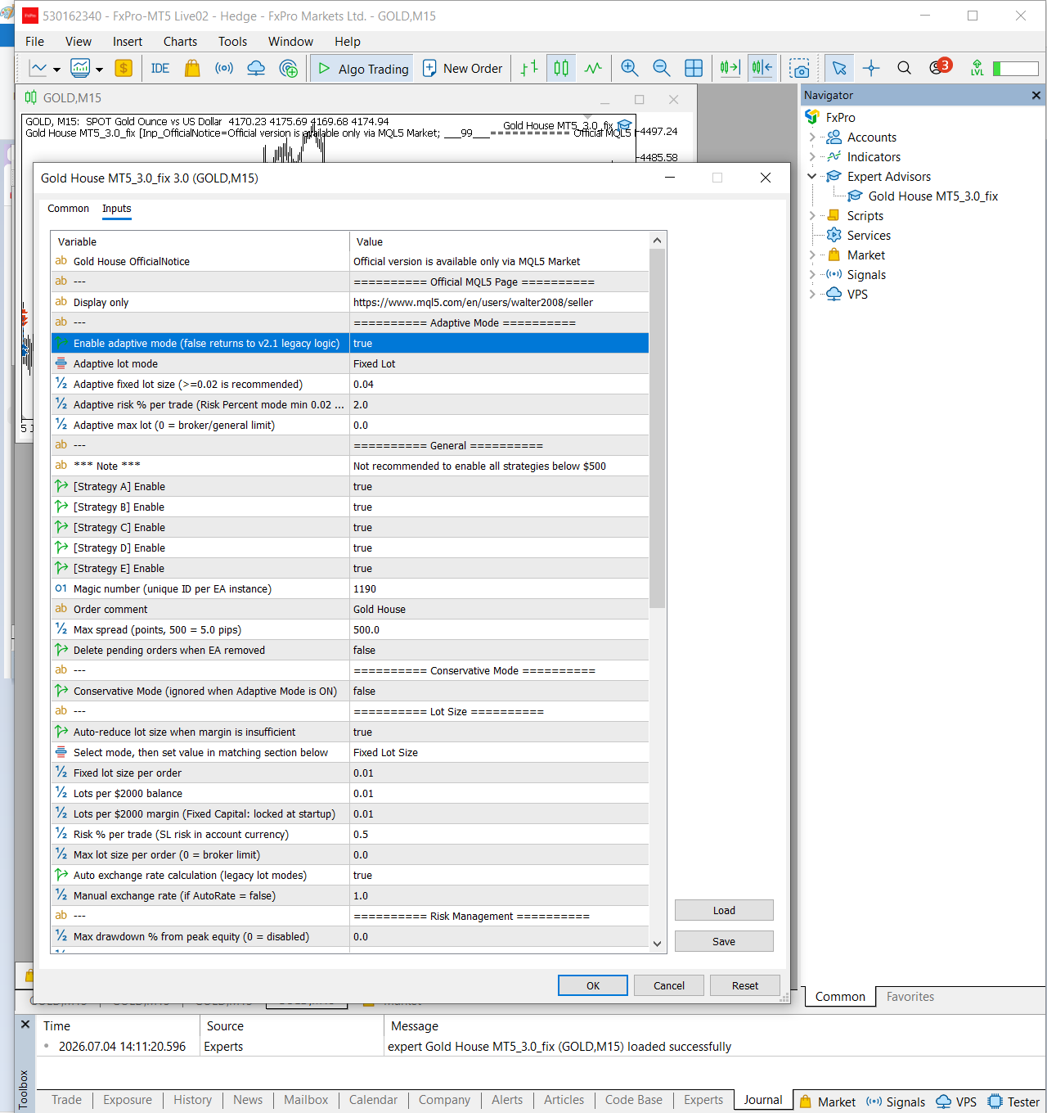Image resolution: width=1047 pixels, height=1113 pixels.
Task: Select Services item in Navigator tree
Action: tap(869, 236)
